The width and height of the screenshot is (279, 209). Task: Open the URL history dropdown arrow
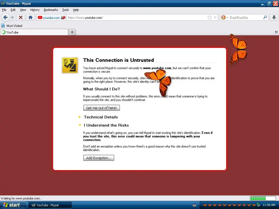215,18
